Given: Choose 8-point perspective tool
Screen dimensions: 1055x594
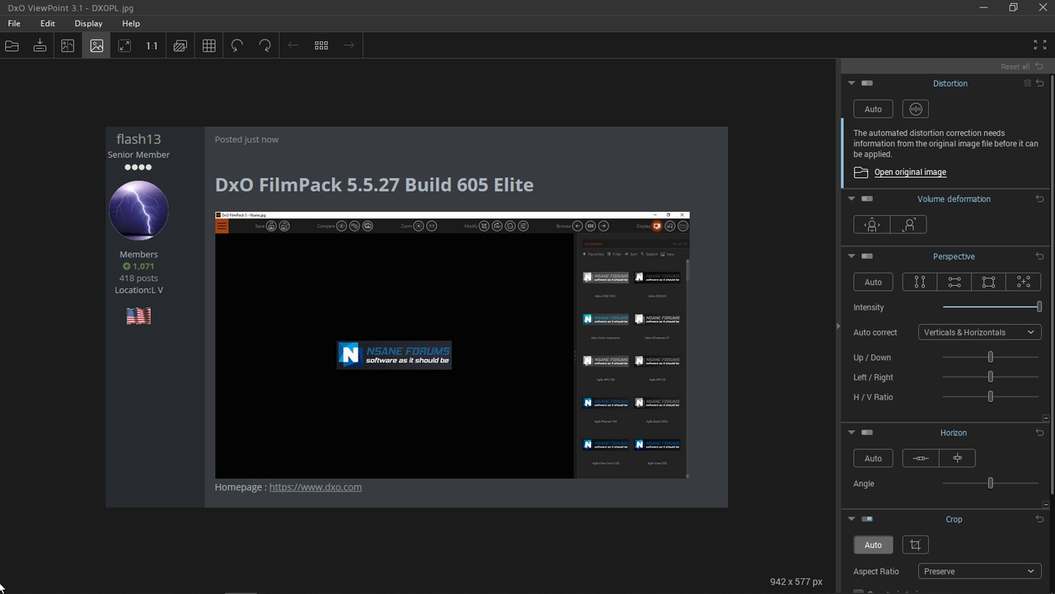Looking at the screenshot, I should point(1024,282).
